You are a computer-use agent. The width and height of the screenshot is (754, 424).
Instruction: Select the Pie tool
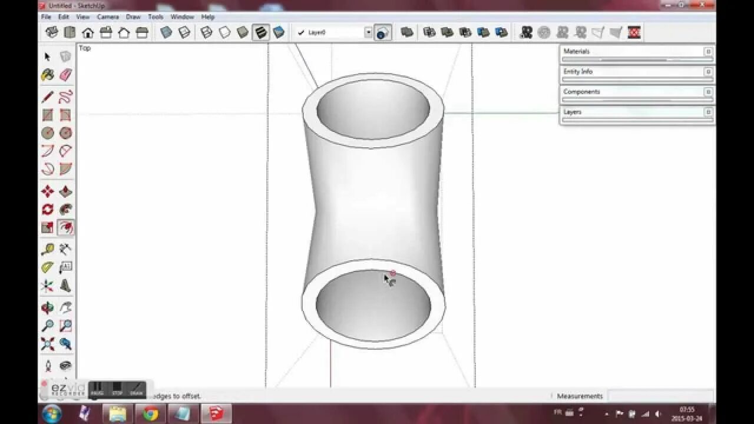coord(65,169)
